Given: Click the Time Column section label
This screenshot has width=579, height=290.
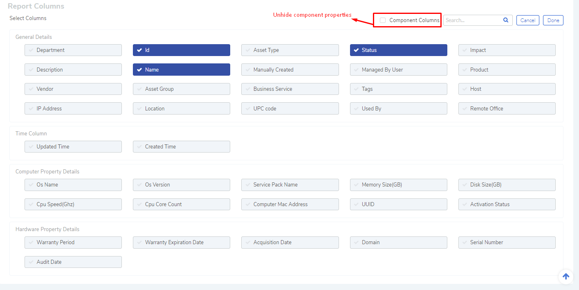Looking at the screenshot, I should click(x=31, y=133).
